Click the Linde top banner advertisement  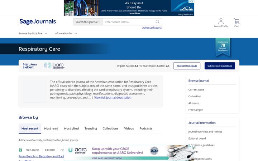129,8
